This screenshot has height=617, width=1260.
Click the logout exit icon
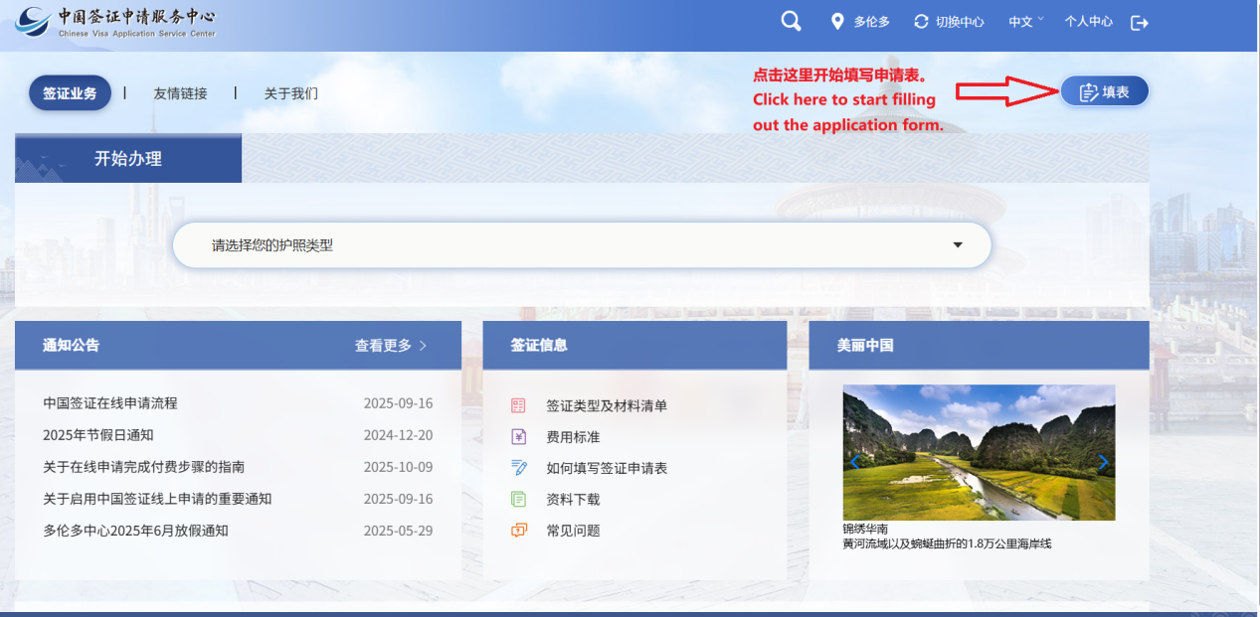1140,22
